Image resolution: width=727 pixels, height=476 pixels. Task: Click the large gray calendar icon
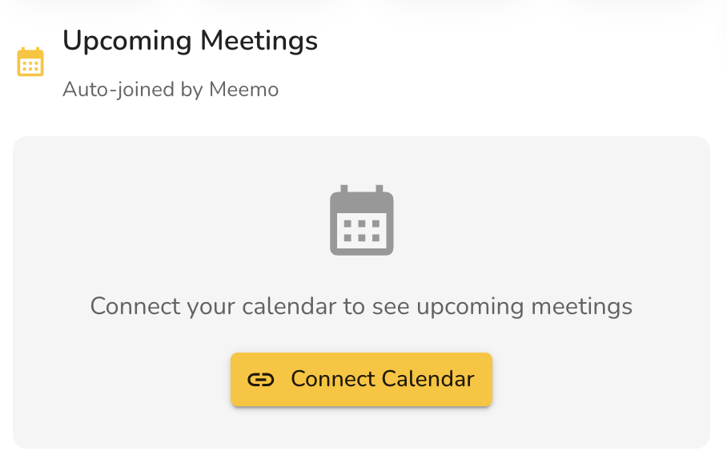(361, 220)
